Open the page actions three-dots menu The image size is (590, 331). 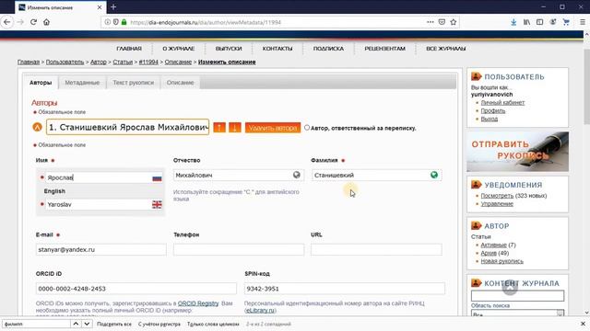pyautogui.click(x=431, y=22)
